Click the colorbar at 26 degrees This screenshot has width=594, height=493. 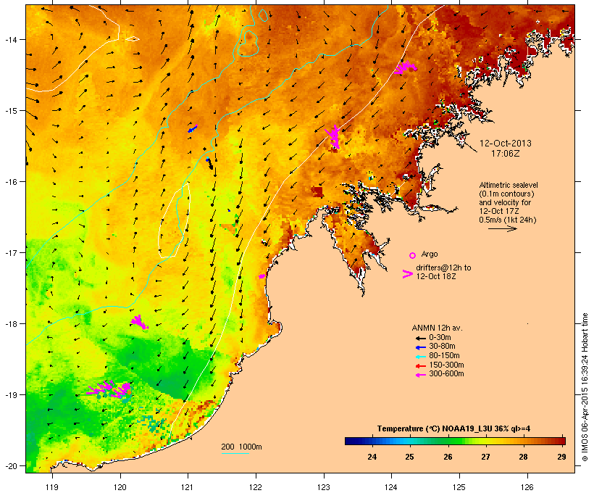point(448,441)
